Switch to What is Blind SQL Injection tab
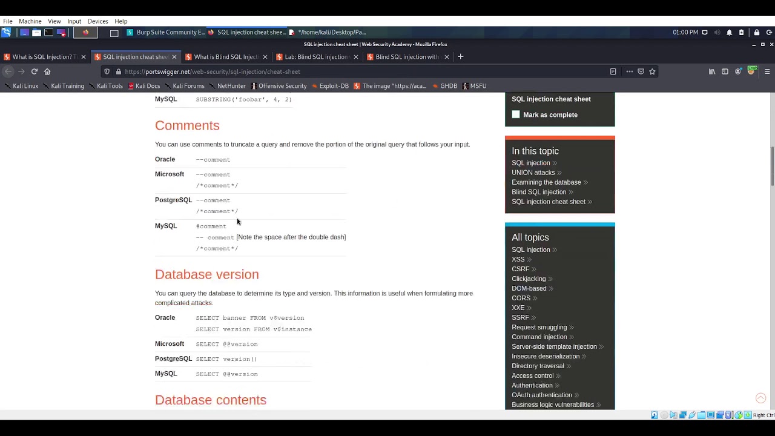775x436 pixels. (x=226, y=56)
